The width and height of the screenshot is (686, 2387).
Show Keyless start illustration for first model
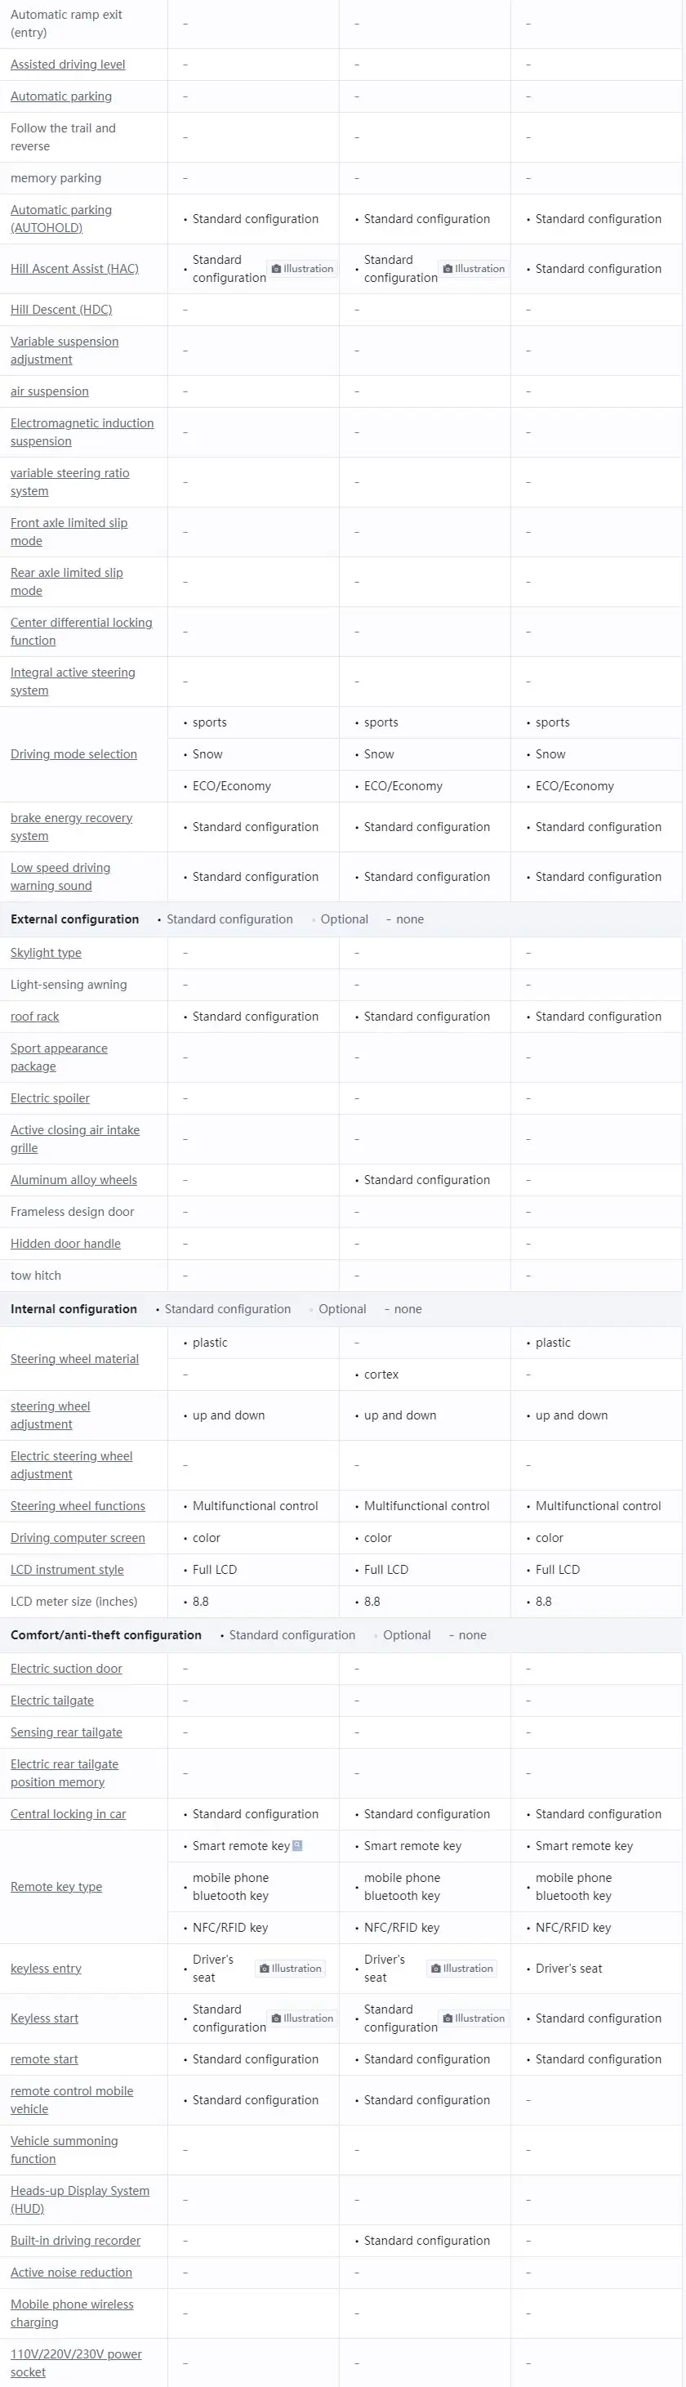coord(303,2018)
